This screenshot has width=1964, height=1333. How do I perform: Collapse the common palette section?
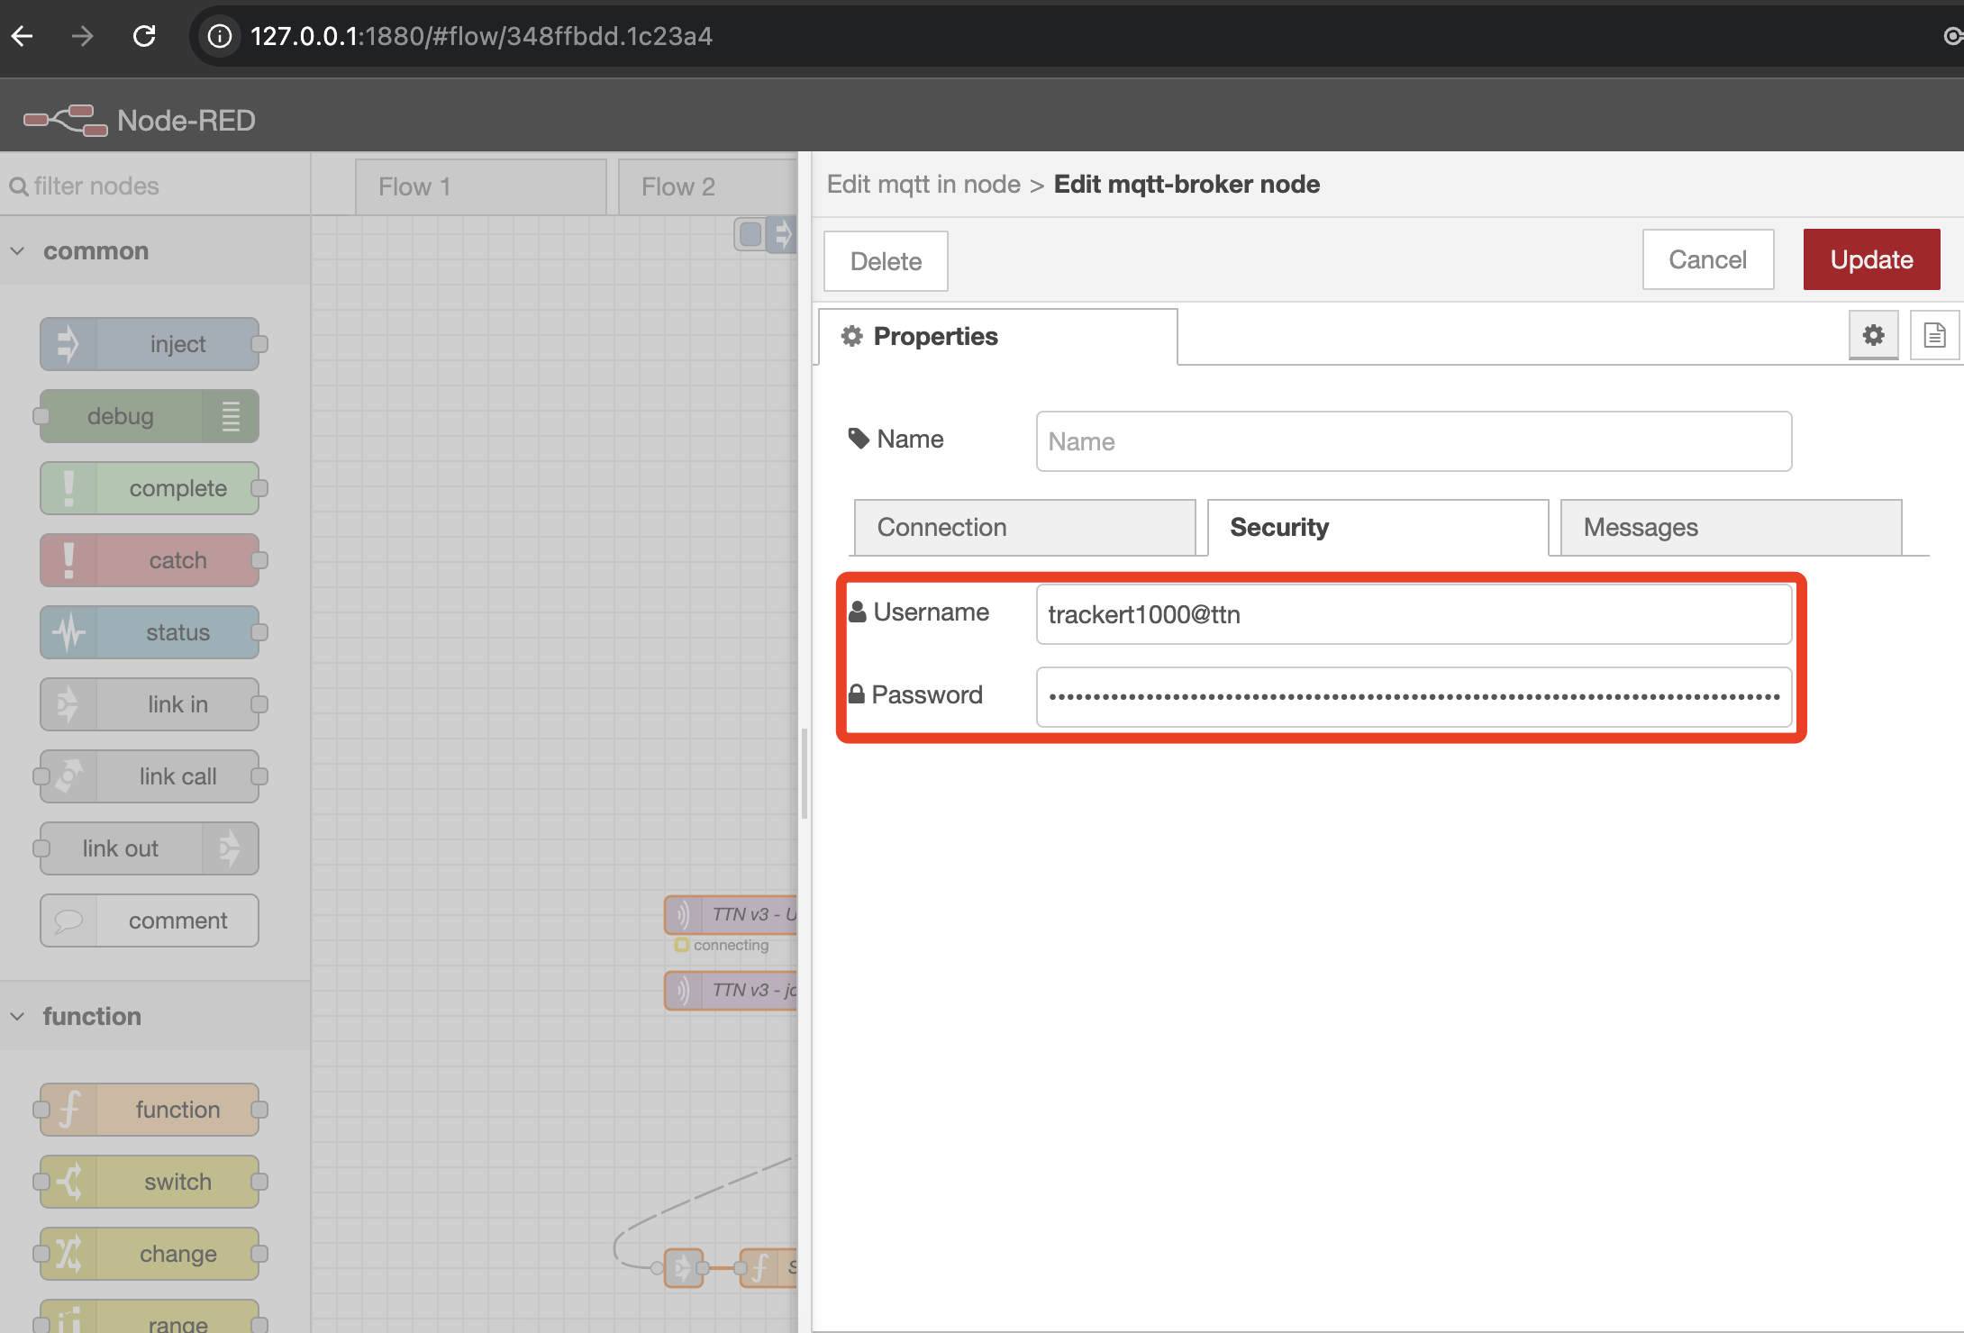click(x=17, y=250)
